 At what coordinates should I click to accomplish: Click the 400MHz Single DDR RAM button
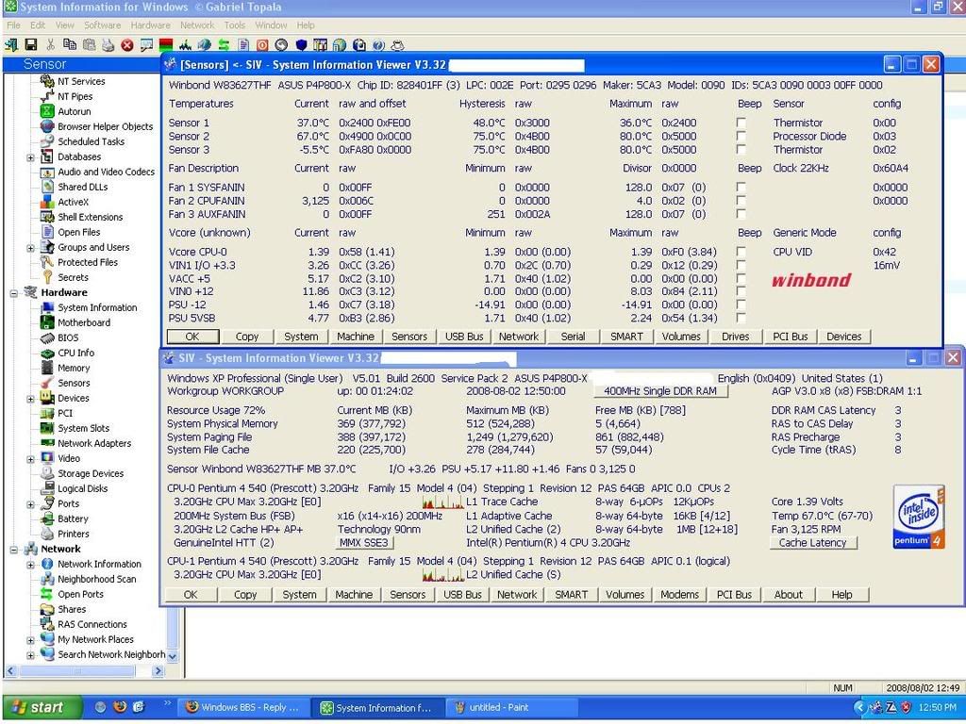[x=659, y=391]
